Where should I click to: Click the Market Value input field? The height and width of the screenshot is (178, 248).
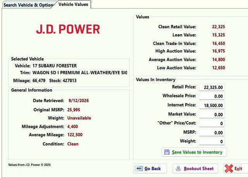pyautogui.click(x=212, y=114)
